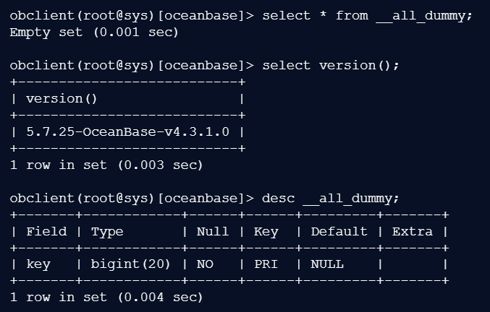Click the 'NULL' default value cell

click(x=326, y=264)
